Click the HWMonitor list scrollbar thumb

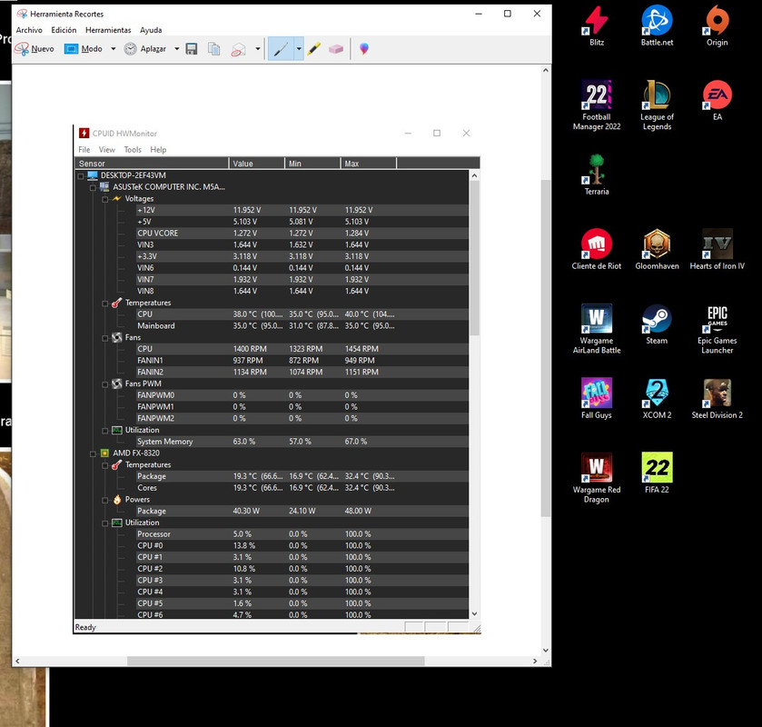[x=474, y=258]
